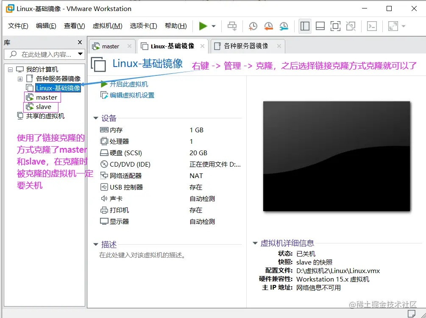Collapse the 设备 section
This screenshot has height=318, width=426.
pos(96,118)
